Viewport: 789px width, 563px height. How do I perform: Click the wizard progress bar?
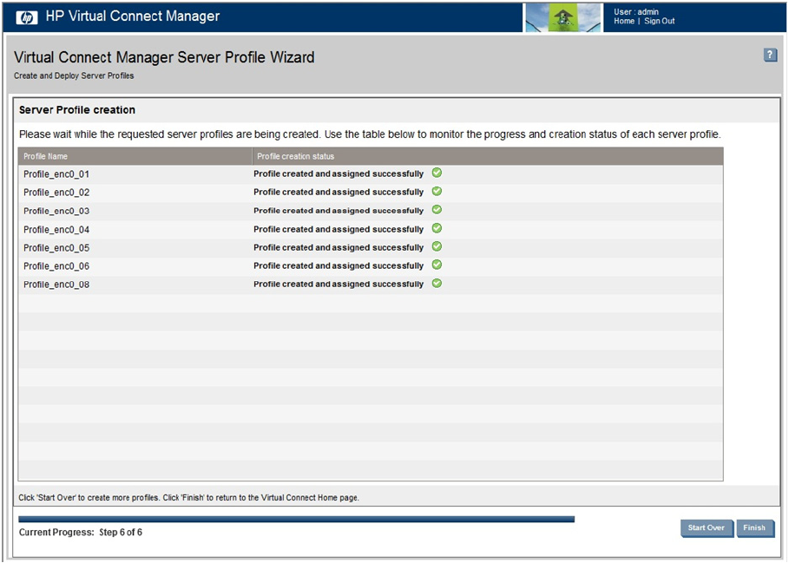[x=296, y=519]
